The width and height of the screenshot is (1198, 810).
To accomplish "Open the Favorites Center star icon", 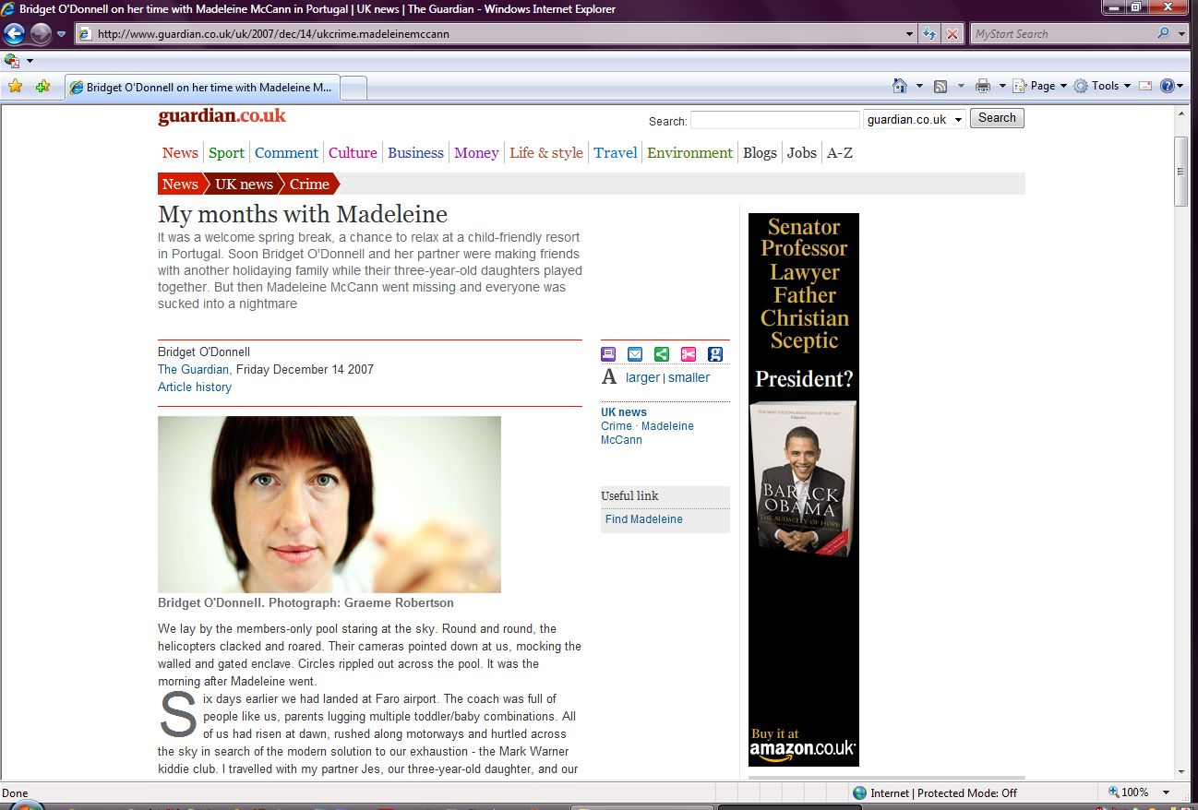I will [x=15, y=87].
